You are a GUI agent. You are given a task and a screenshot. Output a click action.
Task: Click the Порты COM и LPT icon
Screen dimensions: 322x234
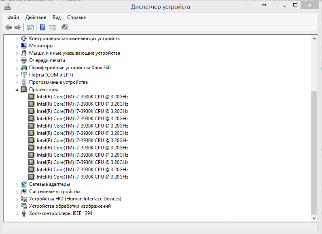click(x=24, y=75)
